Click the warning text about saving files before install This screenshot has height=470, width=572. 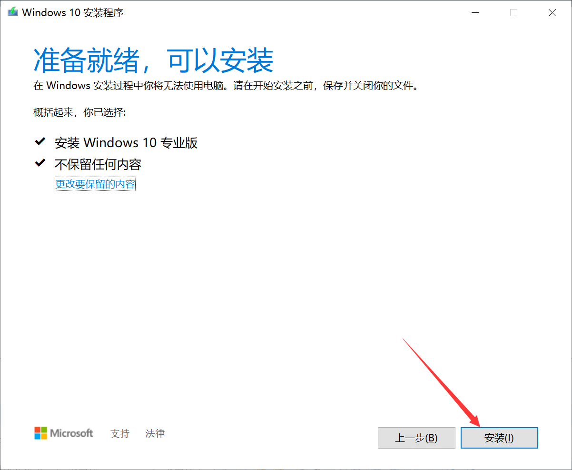224,86
